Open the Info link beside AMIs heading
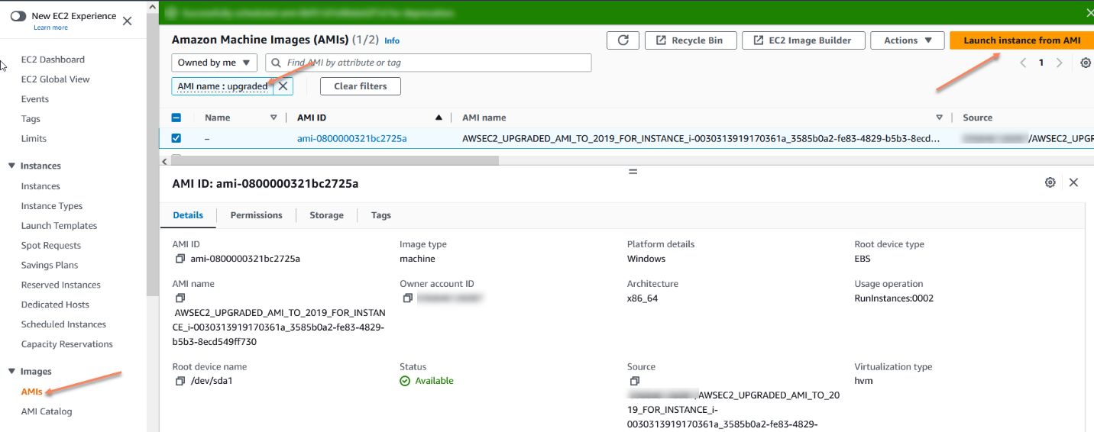The width and height of the screenshot is (1094, 432). [392, 40]
